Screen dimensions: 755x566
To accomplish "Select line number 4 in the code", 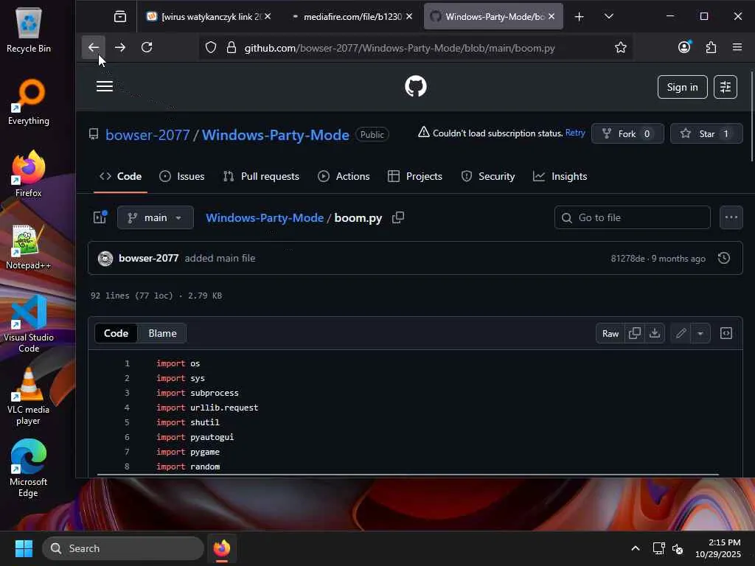I will (x=127, y=408).
